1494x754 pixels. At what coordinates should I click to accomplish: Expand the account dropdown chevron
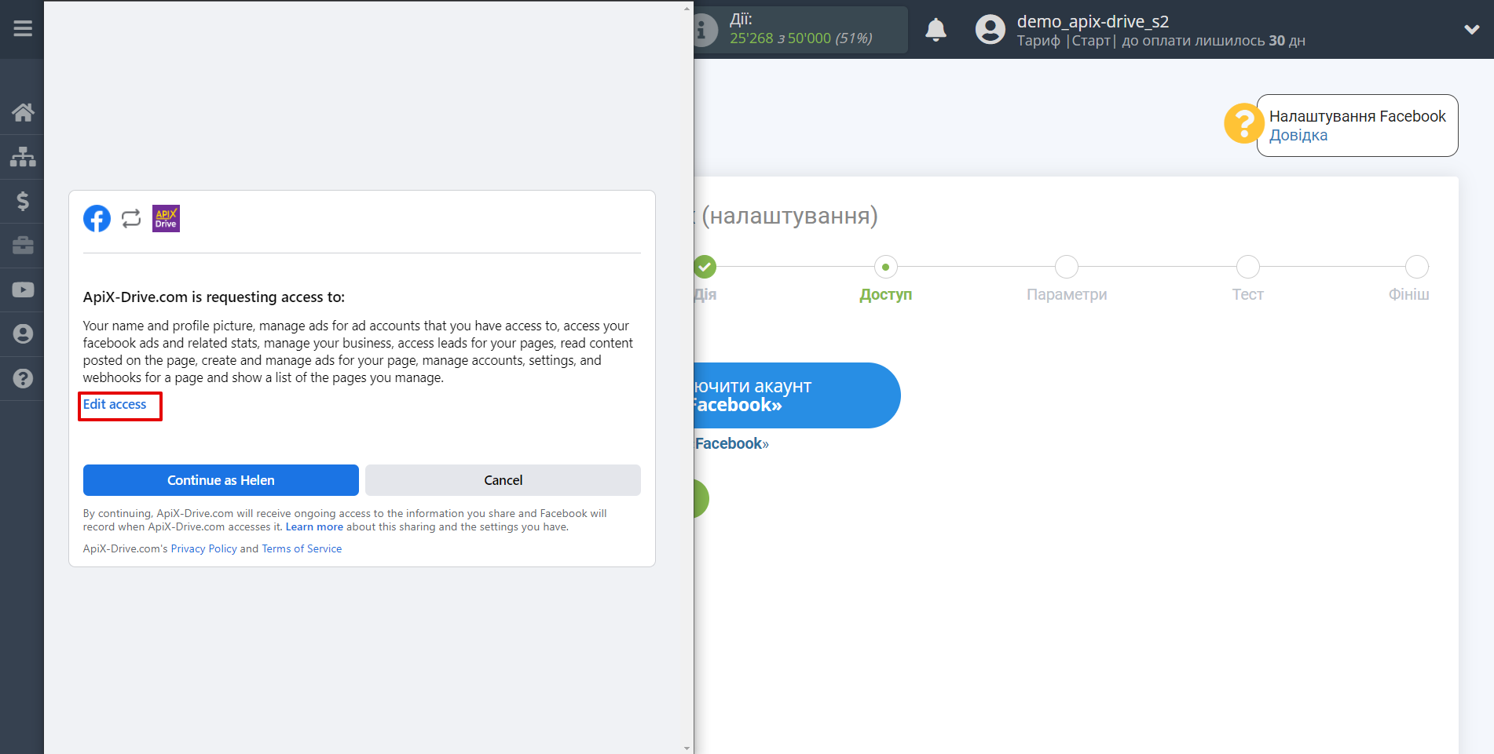tap(1471, 30)
